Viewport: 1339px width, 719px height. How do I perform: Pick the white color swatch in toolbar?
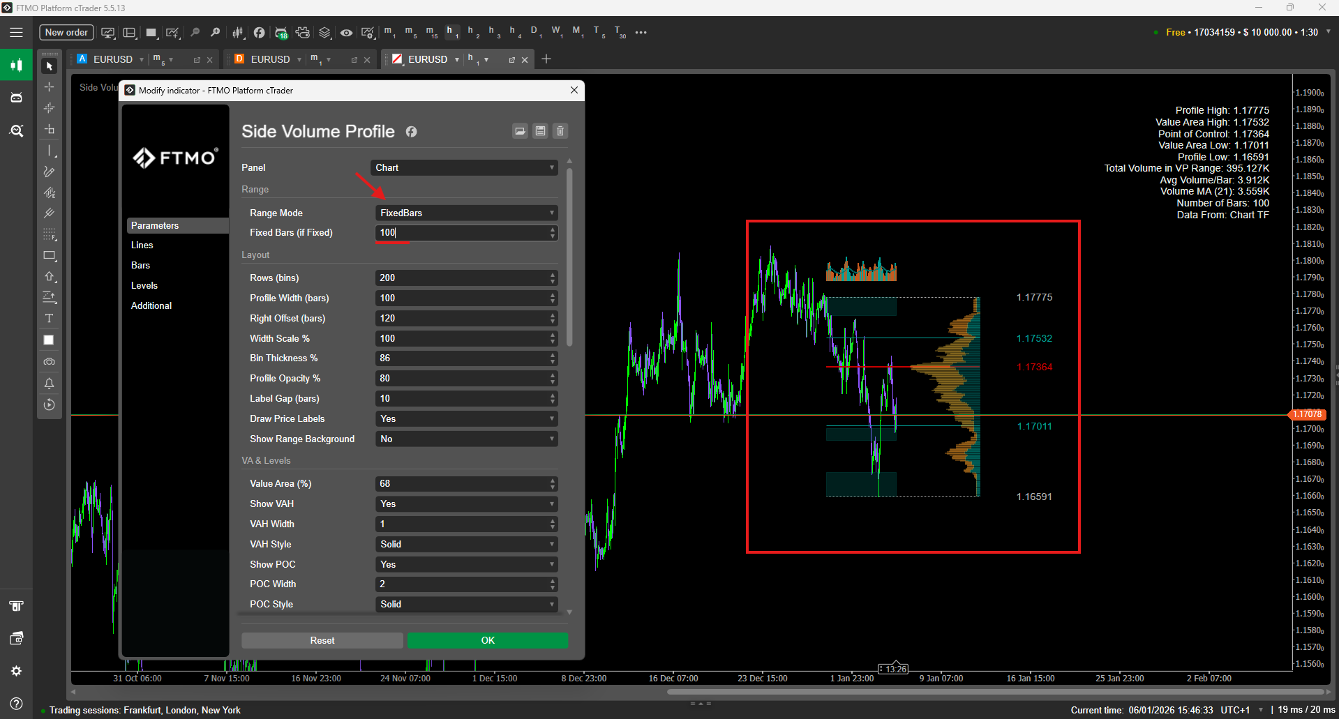(49, 340)
